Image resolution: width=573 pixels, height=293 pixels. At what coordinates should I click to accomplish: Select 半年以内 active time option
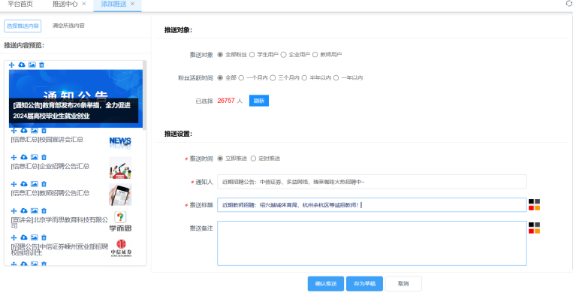304,78
